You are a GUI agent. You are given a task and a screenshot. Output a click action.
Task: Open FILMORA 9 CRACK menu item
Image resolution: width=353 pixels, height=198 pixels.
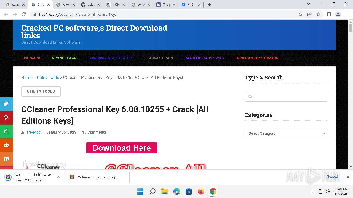click(159, 58)
